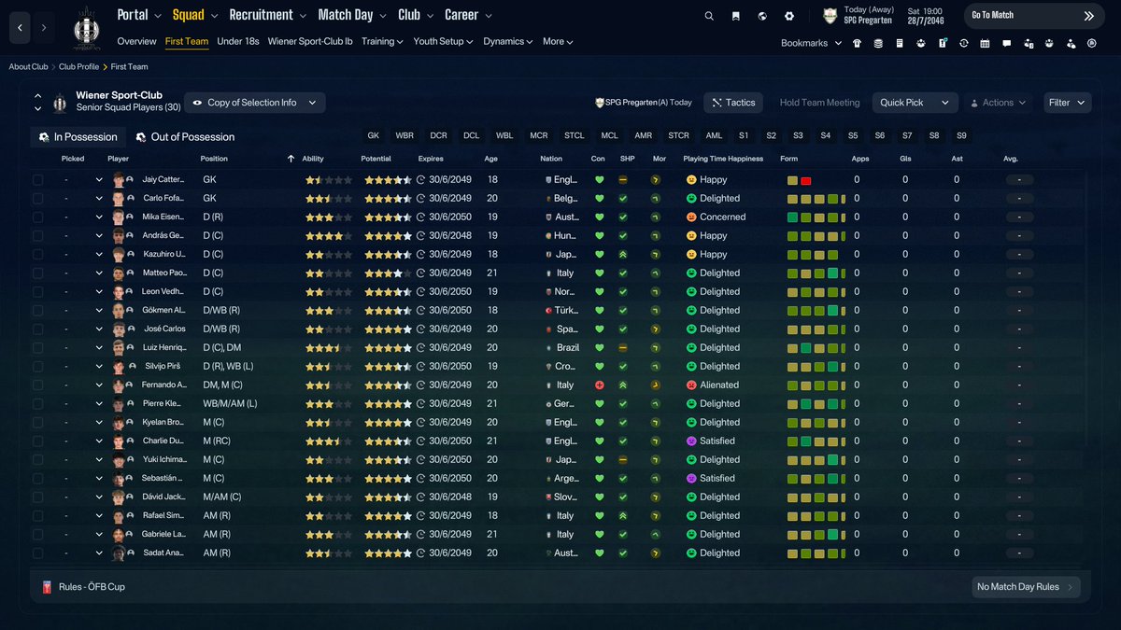The height and width of the screenshot is (630, 1121).
Task: Go back with the left arrow
Action: (20, 28)
